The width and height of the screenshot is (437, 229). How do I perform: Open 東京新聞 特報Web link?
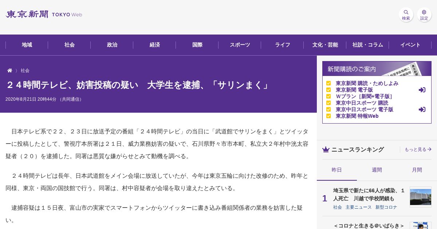357,116
